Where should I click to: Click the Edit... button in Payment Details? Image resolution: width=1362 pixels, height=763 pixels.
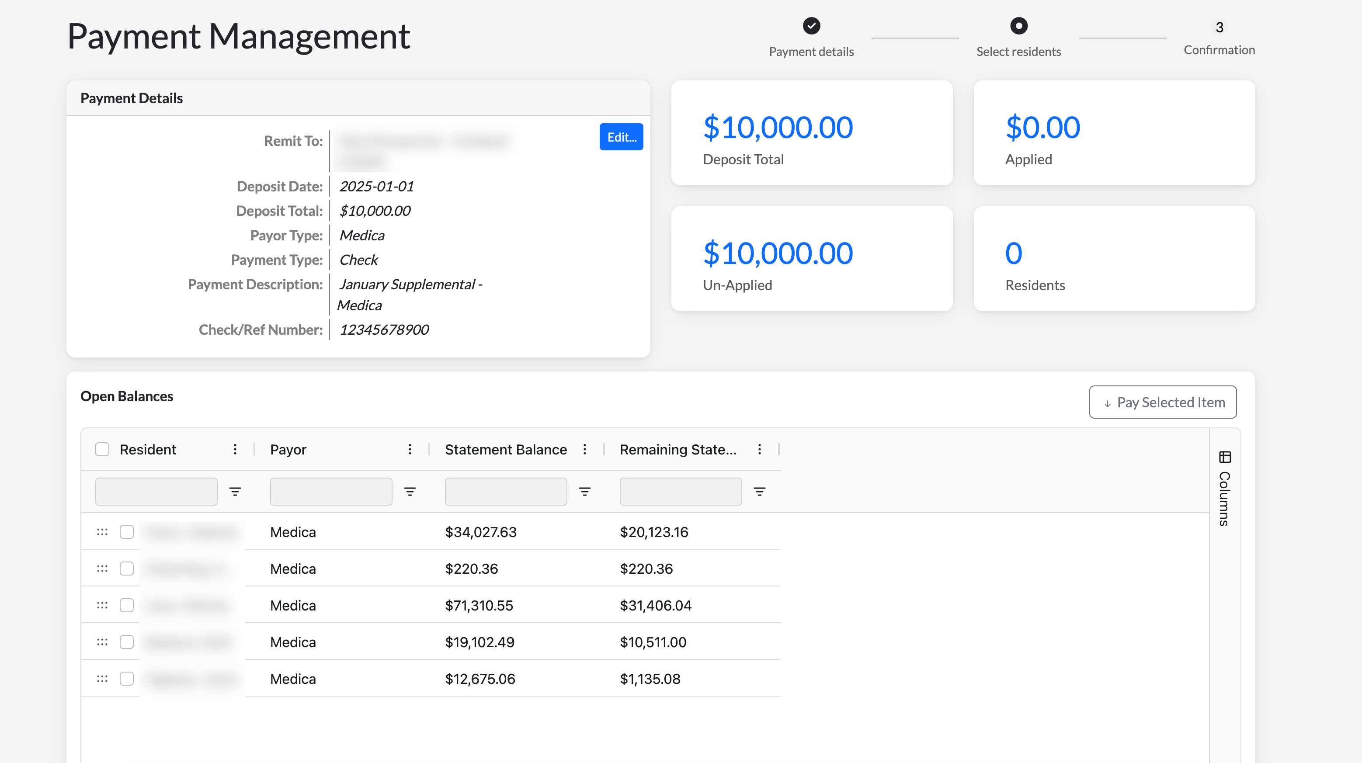621,137
